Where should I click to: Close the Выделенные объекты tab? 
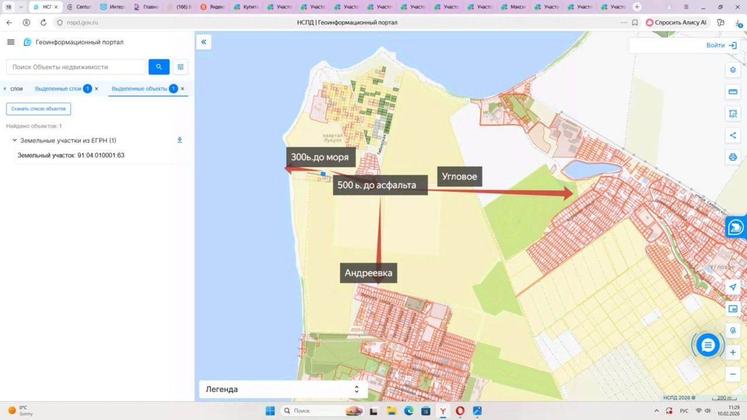click(x=183, y=89)
